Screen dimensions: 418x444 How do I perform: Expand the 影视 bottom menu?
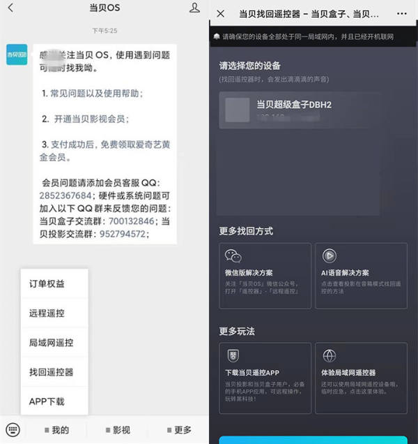click(x=118, y=430)
